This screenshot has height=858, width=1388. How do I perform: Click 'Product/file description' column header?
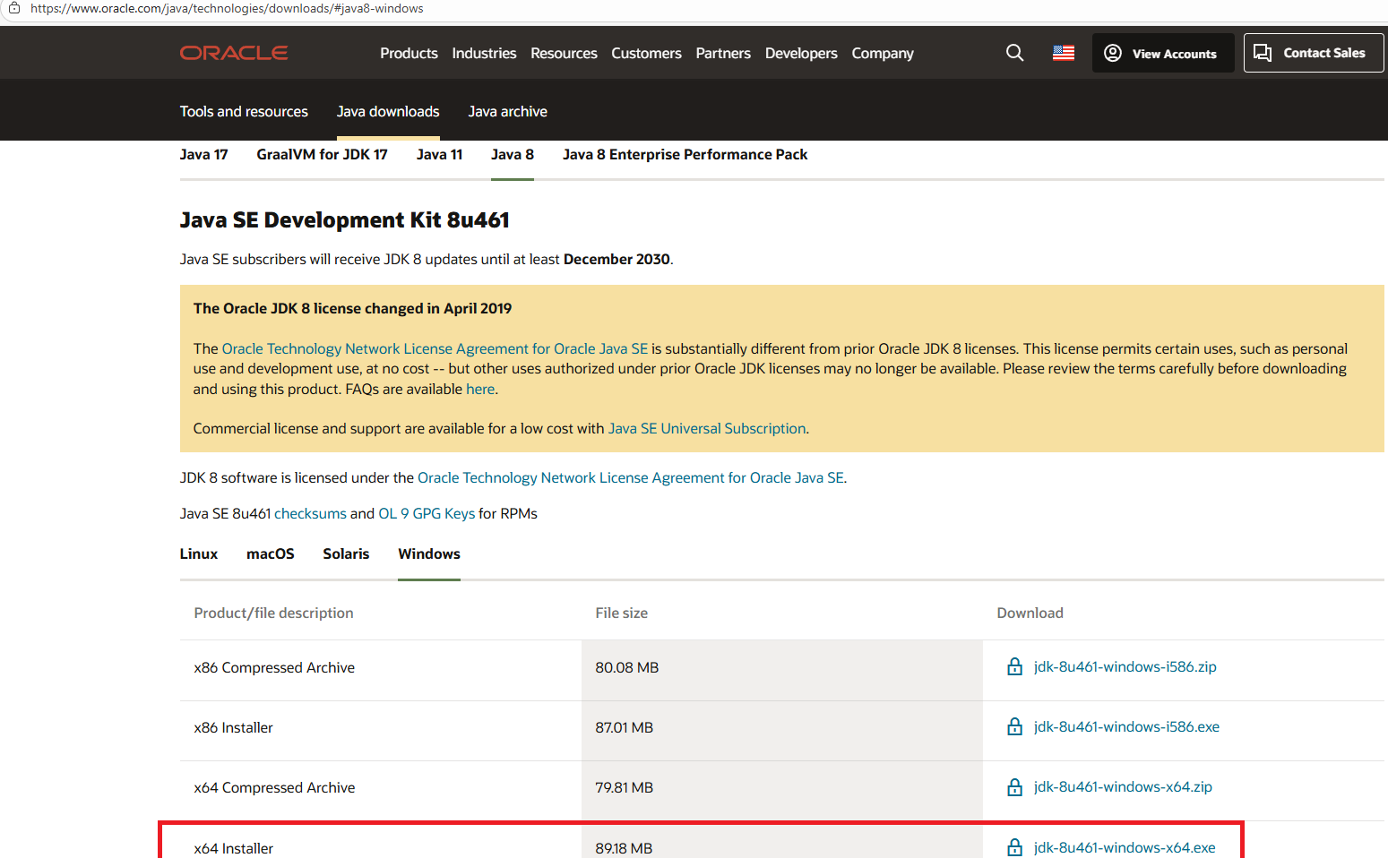pyautogui.click(x=274, y=613)
